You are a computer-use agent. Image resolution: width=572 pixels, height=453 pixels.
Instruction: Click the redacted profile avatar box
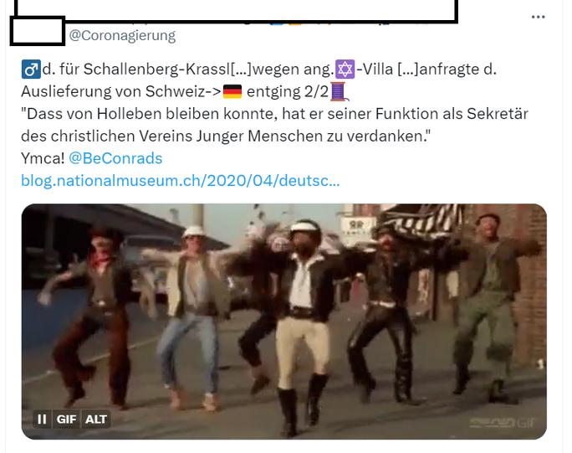coord(38,31)
